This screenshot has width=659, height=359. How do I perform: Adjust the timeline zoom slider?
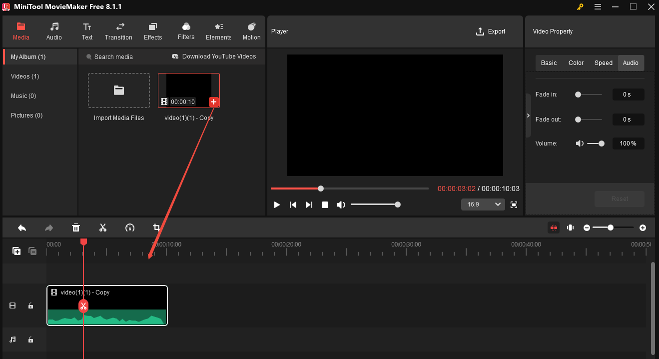click(613, 227)
